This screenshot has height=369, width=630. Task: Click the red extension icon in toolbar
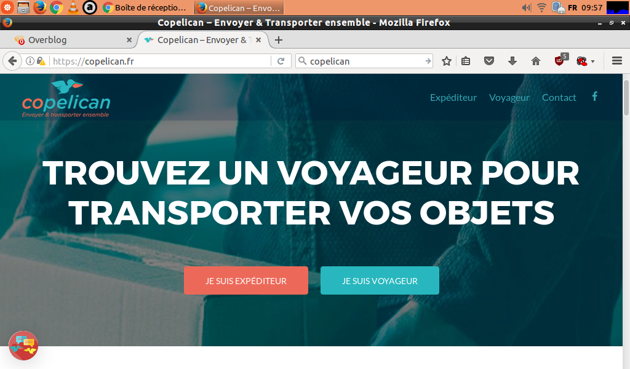point(582,61)
